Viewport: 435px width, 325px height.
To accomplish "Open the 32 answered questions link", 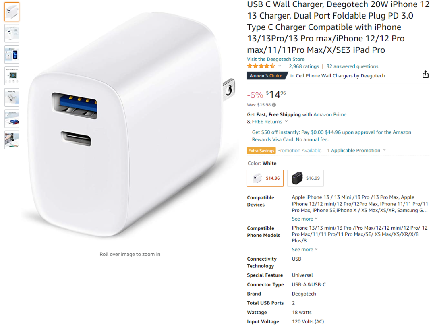I will pyautogui.click(x=352, y=66).
